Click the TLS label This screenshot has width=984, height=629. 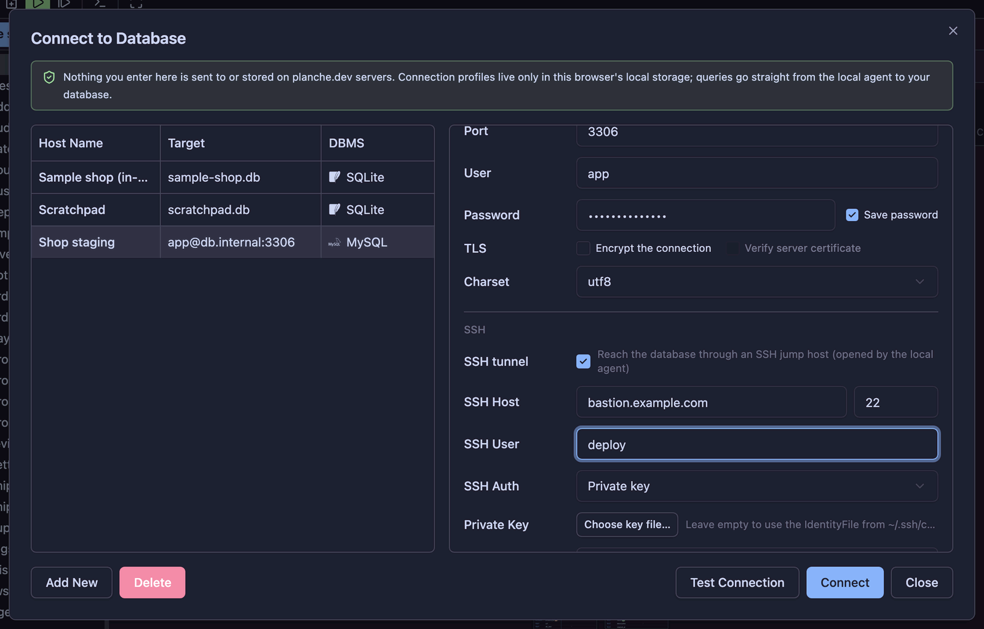pyautogui.click(x=475, y=248)
